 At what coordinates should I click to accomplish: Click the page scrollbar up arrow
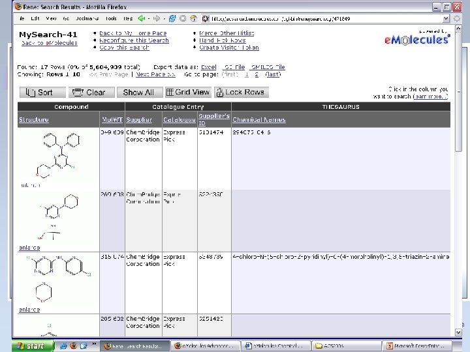(x=458, y=29)
